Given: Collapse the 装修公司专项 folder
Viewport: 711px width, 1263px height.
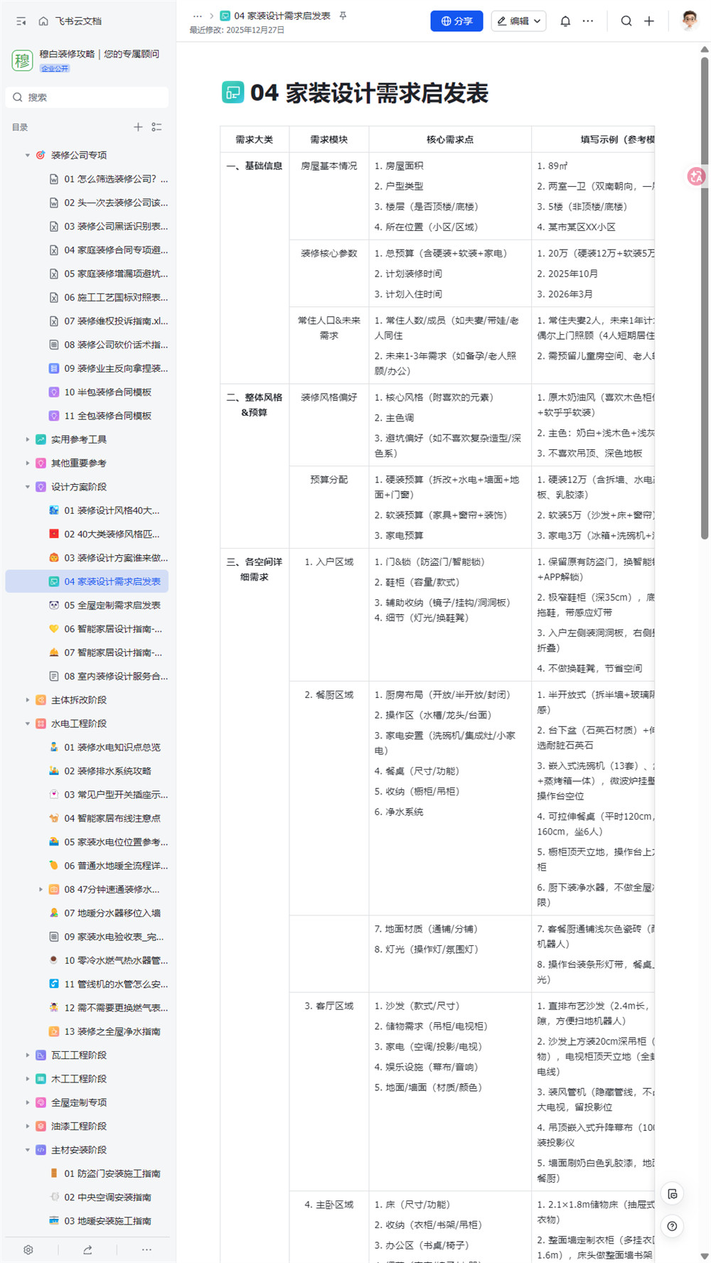Looking at the screenshot, I should click(28, 155).
